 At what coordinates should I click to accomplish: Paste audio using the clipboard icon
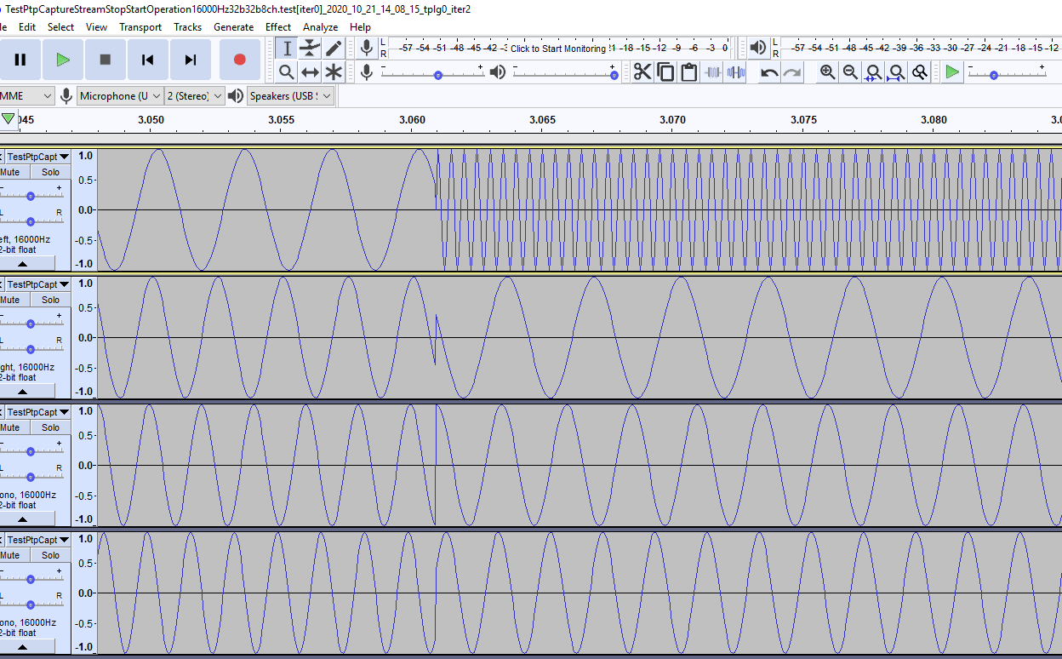688,72
